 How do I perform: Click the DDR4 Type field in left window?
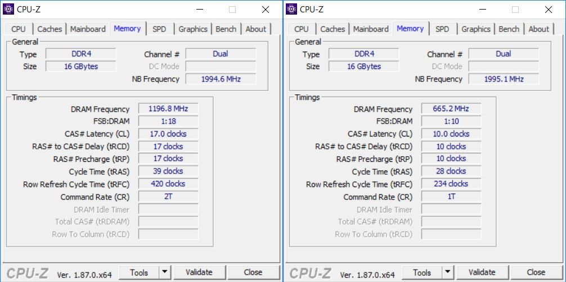[x=81, y=54]
